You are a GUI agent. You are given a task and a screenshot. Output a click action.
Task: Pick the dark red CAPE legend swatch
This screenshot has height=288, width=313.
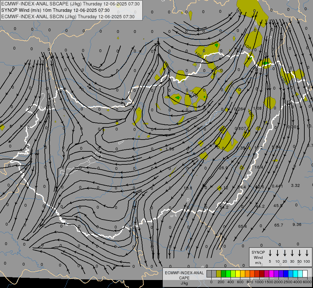pos(262,274)
